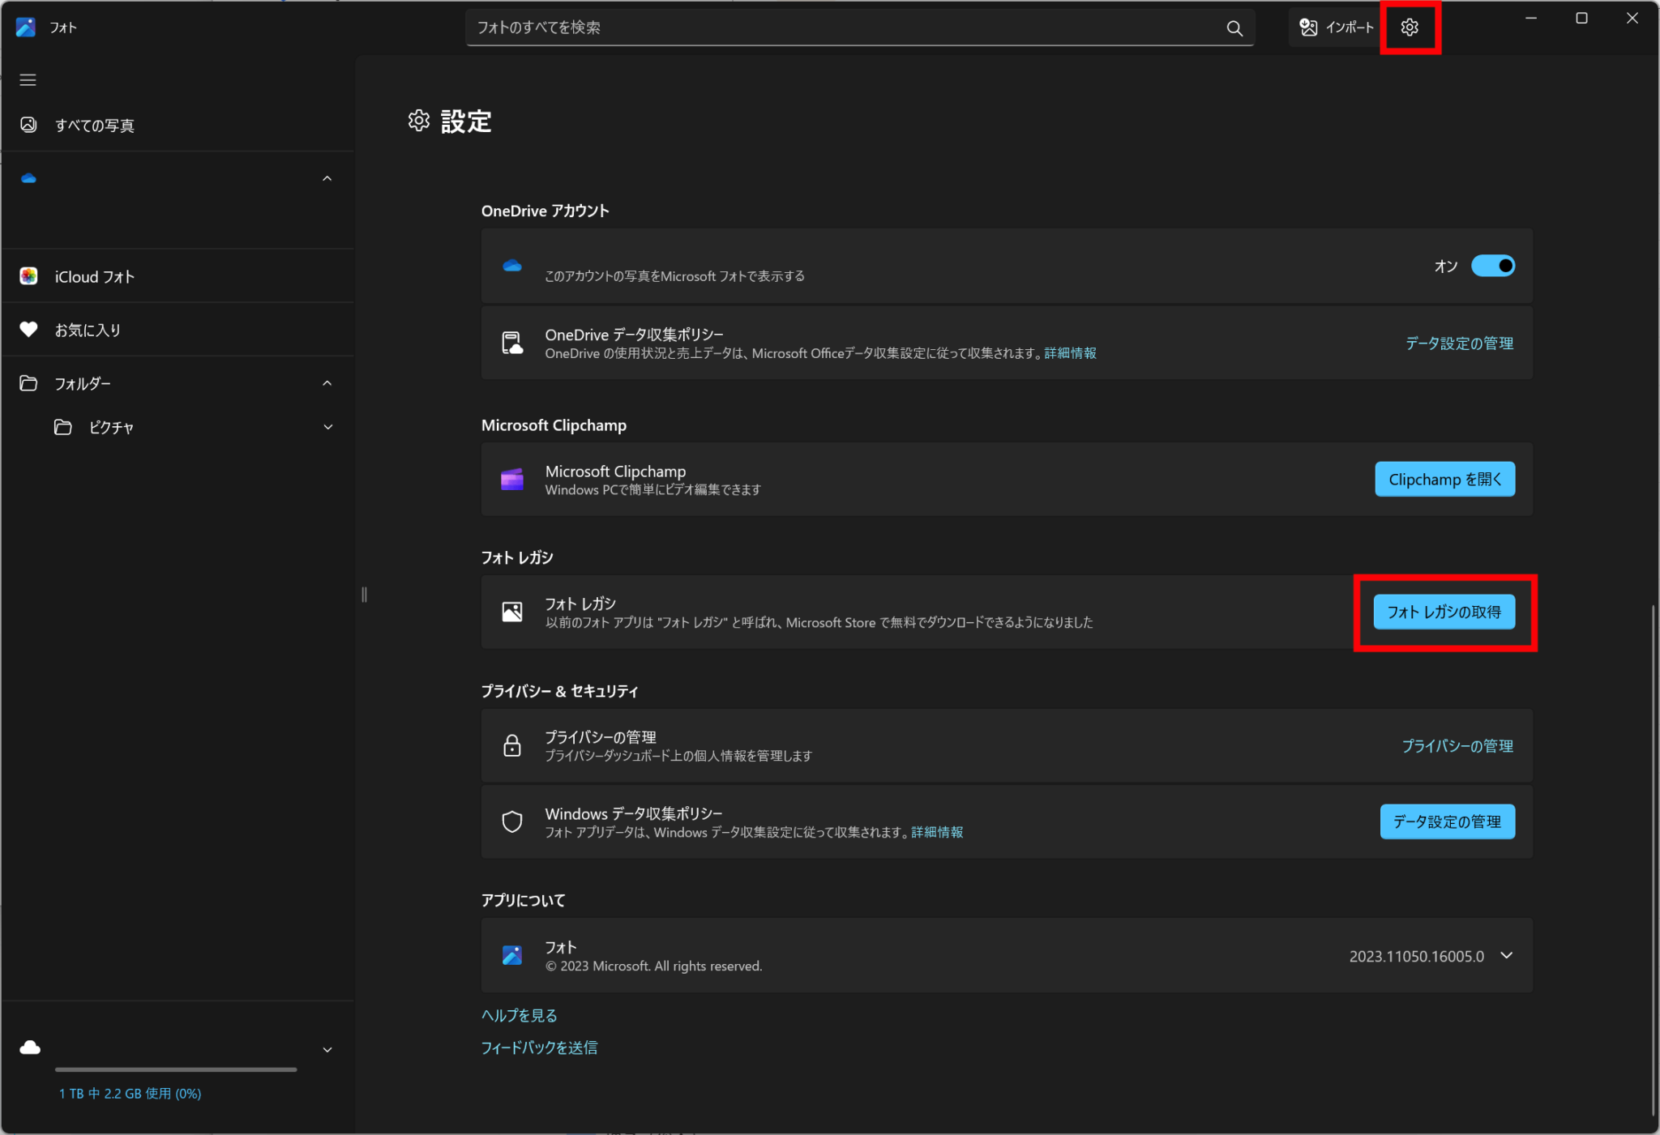The image size is (1660, 1135).
Task: Click the OneDrive cloud icon in sidebar
Action: coord(29,178)
